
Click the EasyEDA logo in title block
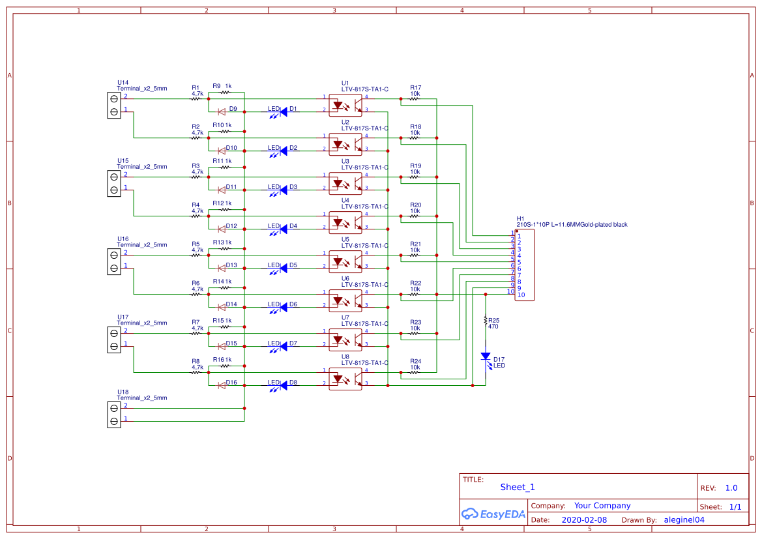493,514
